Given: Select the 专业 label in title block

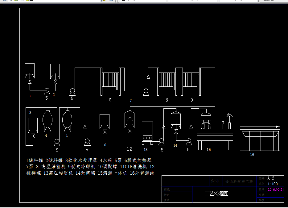Looking at the screenshot, I should 215,181.
